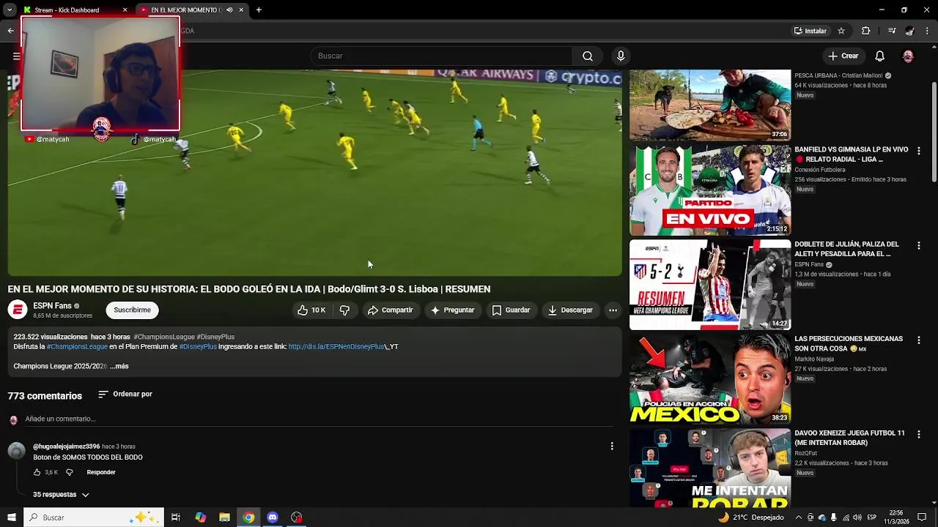Open the hugoalejojaimez3396 commenter avatar
This screenshot has width=938, height=527.
[16, 451]
